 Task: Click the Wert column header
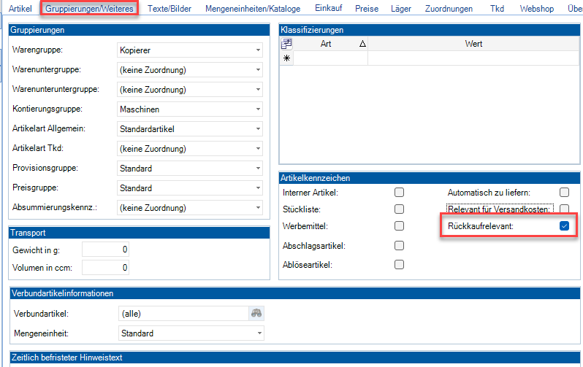coord(473,44)
